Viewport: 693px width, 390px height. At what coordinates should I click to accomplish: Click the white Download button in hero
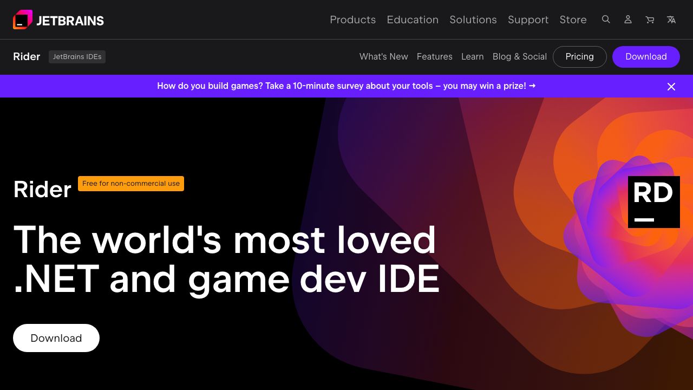(x=56, y=338)
